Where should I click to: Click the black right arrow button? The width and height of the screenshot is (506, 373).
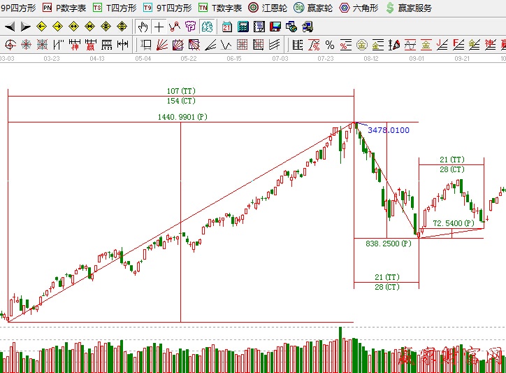point(25,27)
